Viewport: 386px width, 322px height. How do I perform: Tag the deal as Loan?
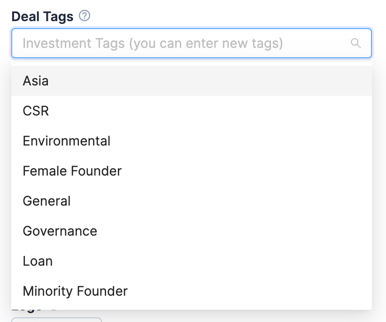click(38, 261)
